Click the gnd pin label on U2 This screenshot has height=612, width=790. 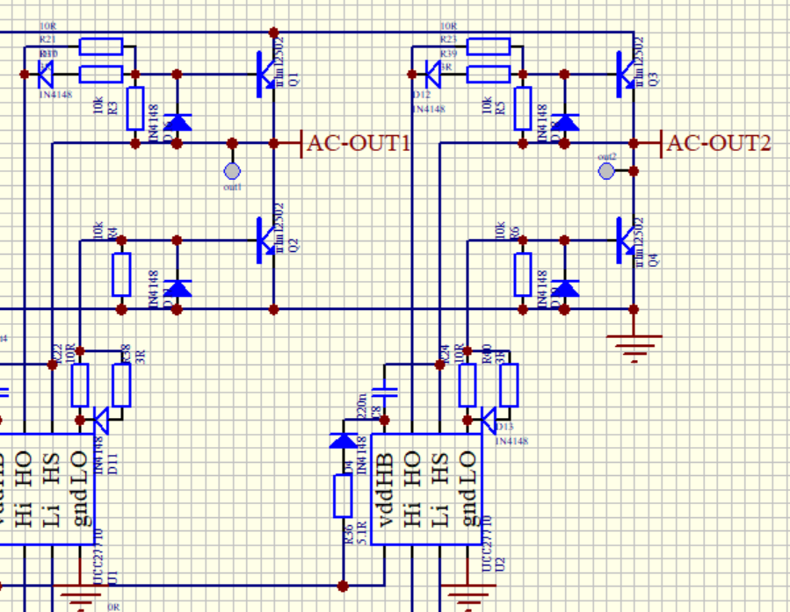click(467, 508)
